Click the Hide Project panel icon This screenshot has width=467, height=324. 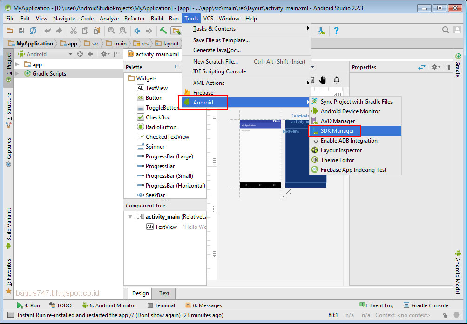[x=117, y=54]
